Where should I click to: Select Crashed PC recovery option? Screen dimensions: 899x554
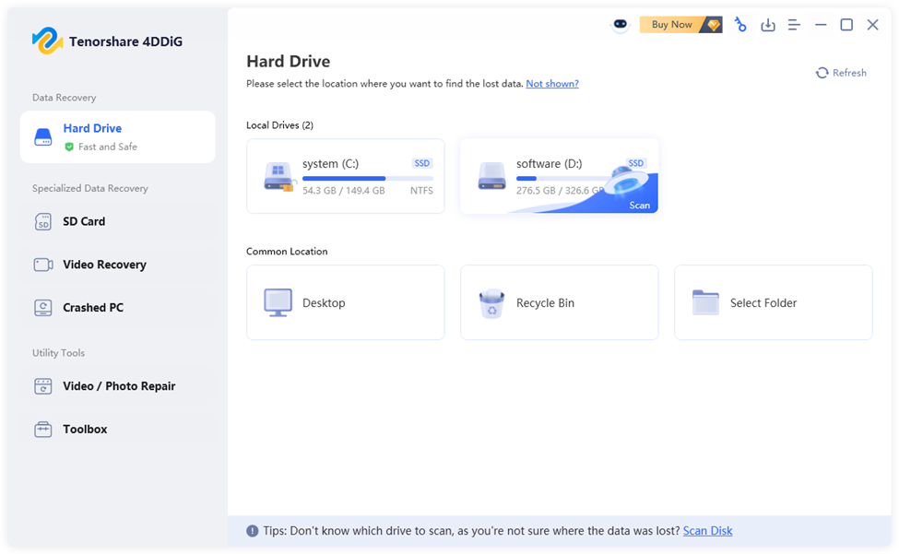[92, 308]
